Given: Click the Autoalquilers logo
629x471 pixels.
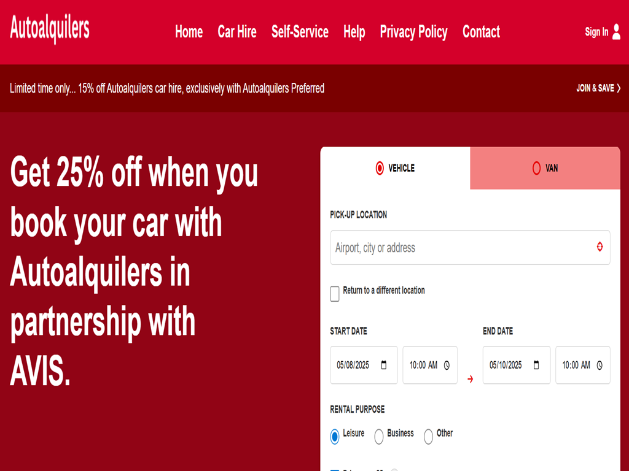Looking at the screenshot, I should 50,29.
